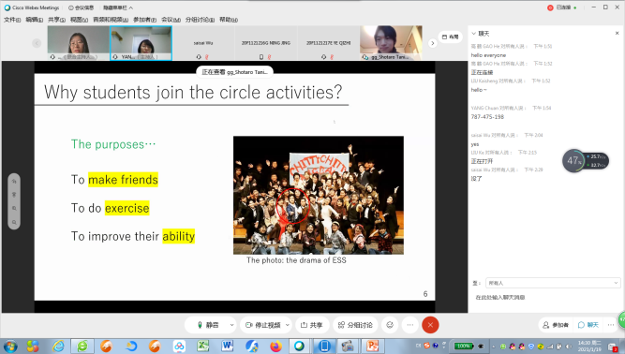Click the Share button
Screen dimensions: 625x354
[312, 325]
